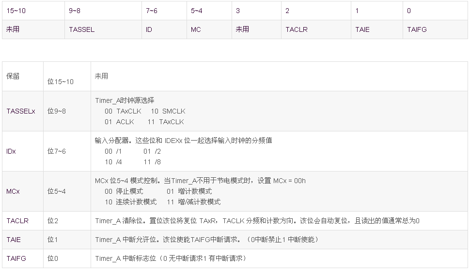
Task: Click the '10 SMCLK' option text
Action: 168,111
